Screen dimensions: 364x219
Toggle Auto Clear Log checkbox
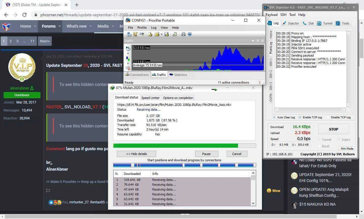(x=274, y=117)
